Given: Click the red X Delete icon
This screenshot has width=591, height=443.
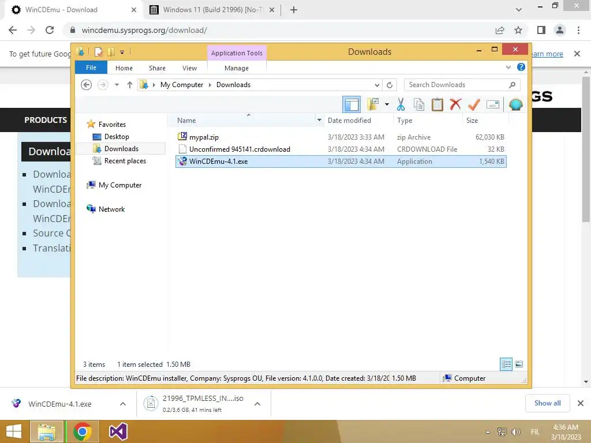Looking at the screenshot, I should pos(455,104).
